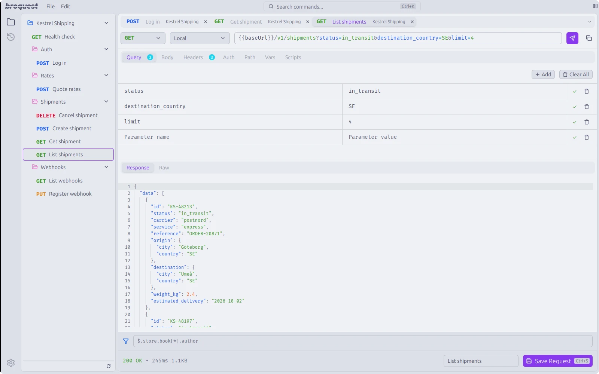The image size is (599, 374).
Task: Collapse the Rates folder
Action: [106, 76]
